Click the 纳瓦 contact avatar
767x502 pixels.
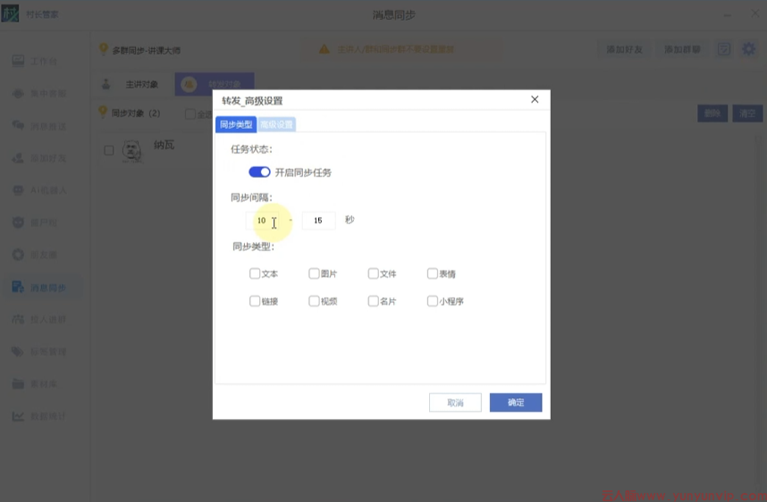[133, 151]
